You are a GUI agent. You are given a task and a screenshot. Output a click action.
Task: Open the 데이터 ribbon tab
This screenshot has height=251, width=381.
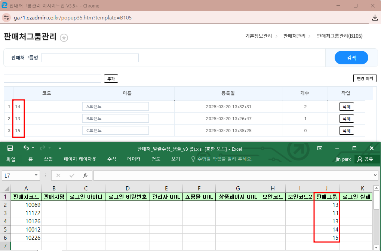pyautogui.click(x=133, y=159)
